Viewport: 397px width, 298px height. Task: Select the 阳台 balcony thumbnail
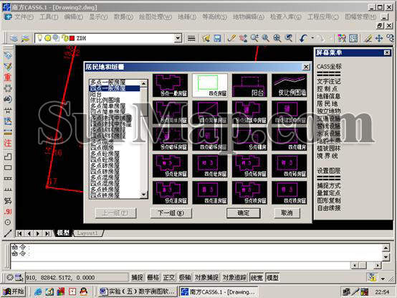[249, 85]
